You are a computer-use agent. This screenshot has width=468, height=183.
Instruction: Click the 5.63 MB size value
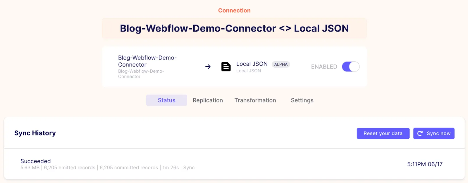30,168
